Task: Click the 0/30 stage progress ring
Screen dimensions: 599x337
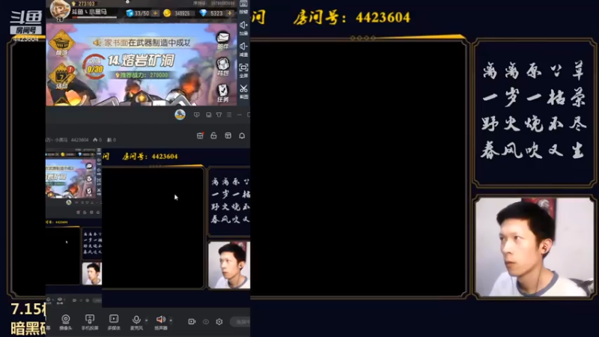Action: (95, 67)
